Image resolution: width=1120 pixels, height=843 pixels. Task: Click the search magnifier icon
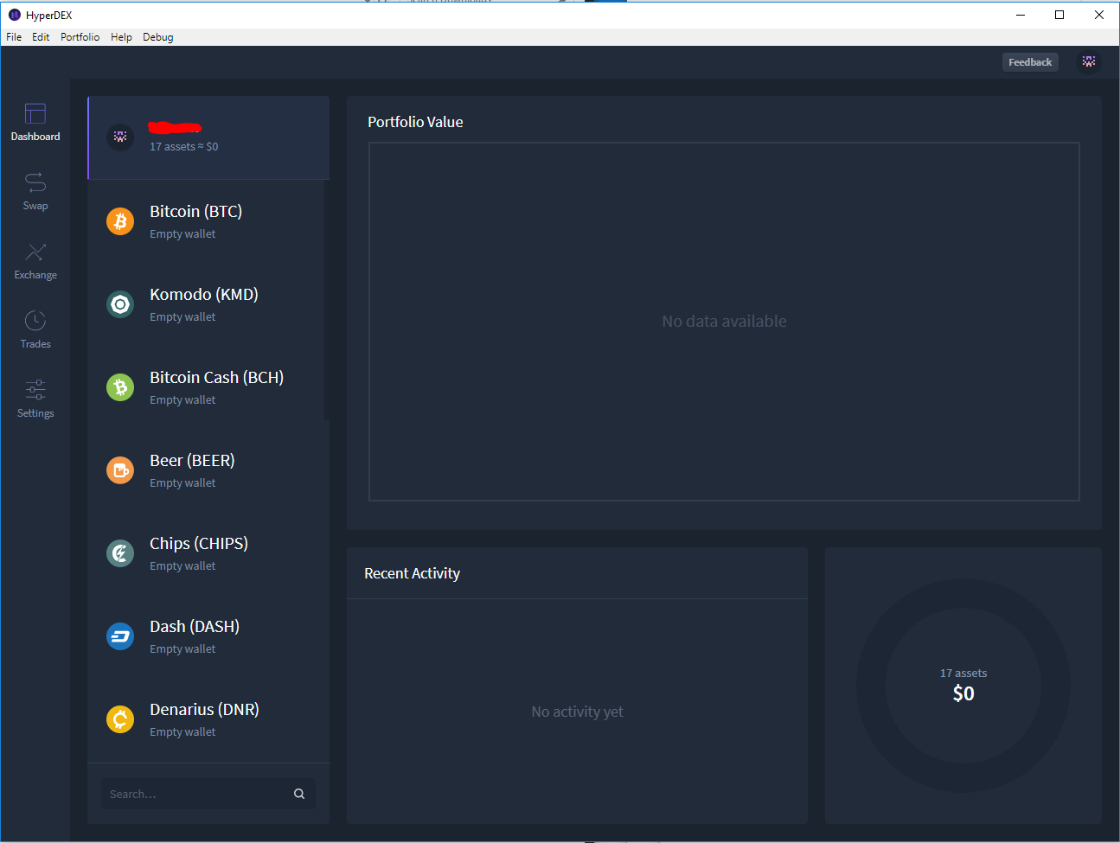point(299,794)
